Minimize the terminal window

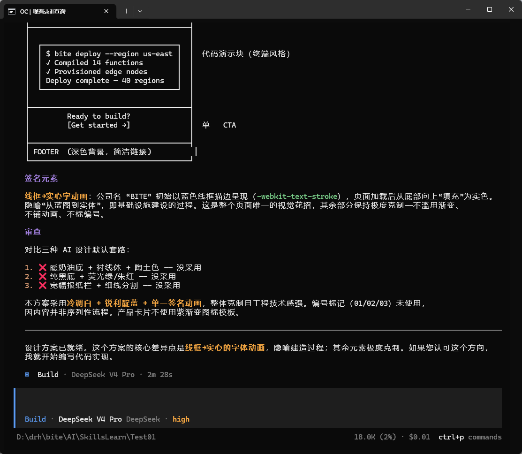468,9
